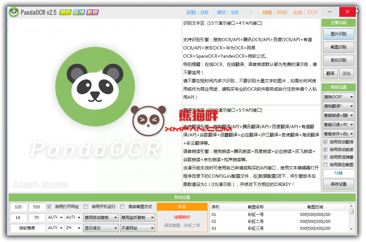Open AUTO dropdown next to the 70 field
Viewport: 366px width, 242px height.
pyautogui.click(x=55, y=217)
